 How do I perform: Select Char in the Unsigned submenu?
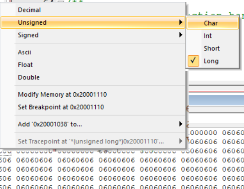tap(212, 23)
